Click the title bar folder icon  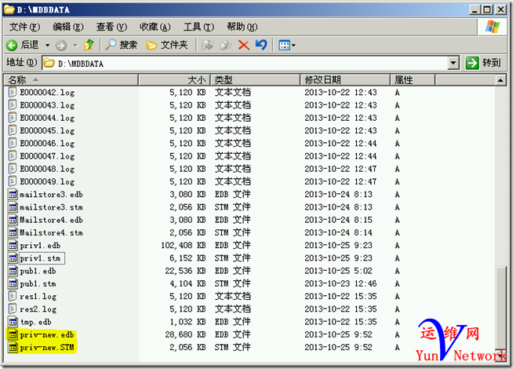[x=9, y=9]
